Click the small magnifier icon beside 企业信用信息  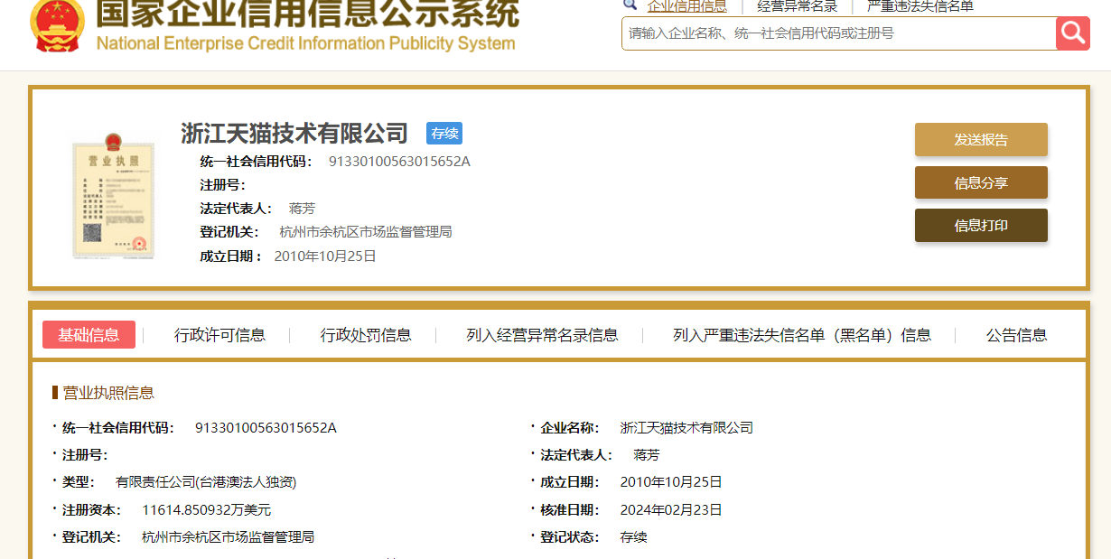tap(630, 5)
